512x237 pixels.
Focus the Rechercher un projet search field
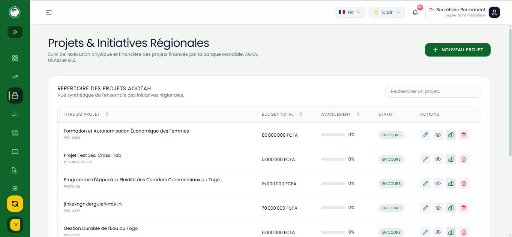pyautogui.click(x=433, y=91)
